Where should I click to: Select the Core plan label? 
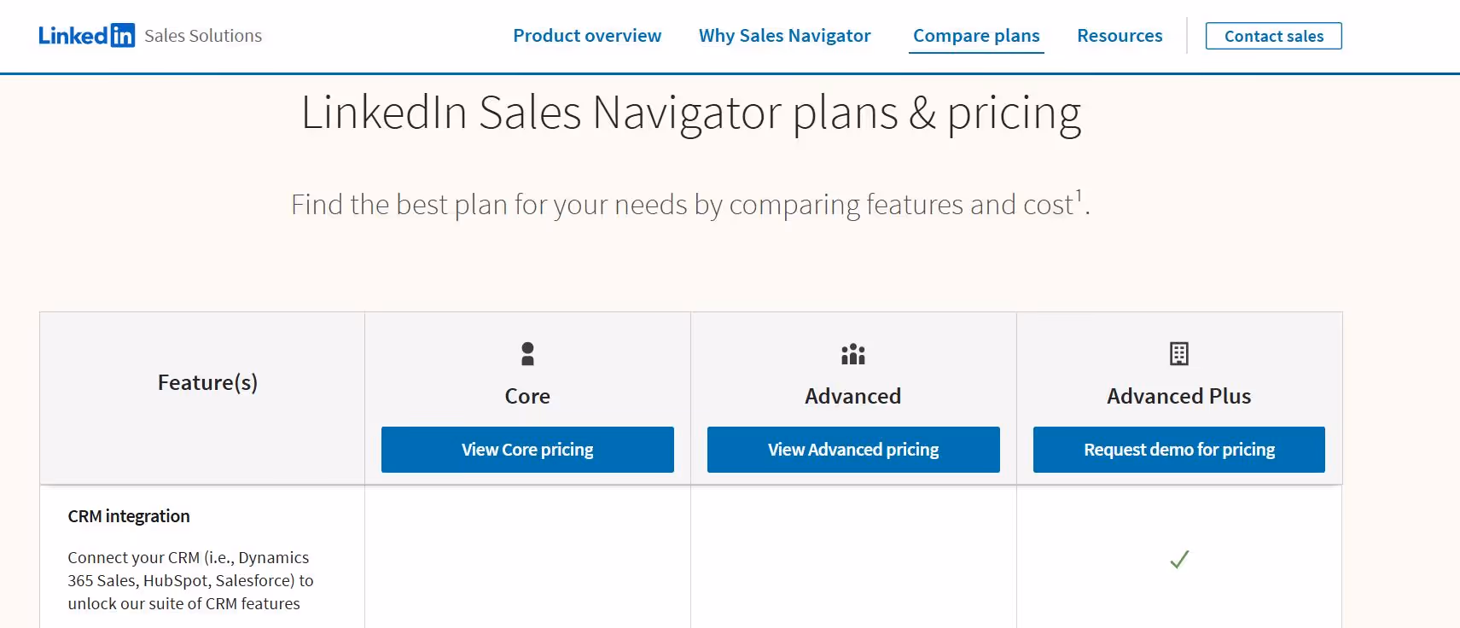pyautogui.click(x=526, y=396)
